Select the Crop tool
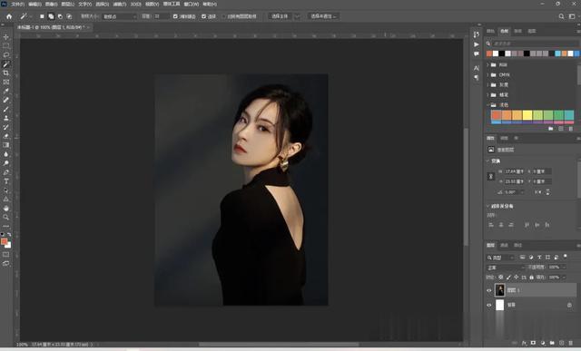 6,73
